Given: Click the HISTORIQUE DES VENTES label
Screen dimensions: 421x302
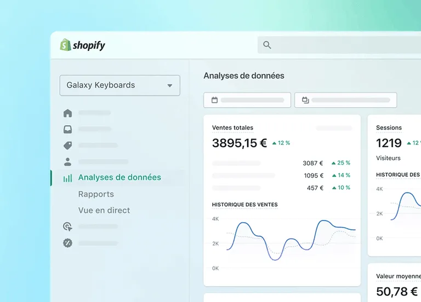Looking at the screenshot, I should coord(245,205).
